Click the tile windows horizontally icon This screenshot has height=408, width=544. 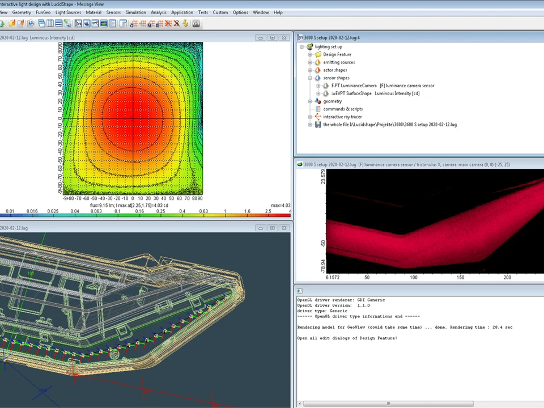pyautogui.click(x=58, y=23)
